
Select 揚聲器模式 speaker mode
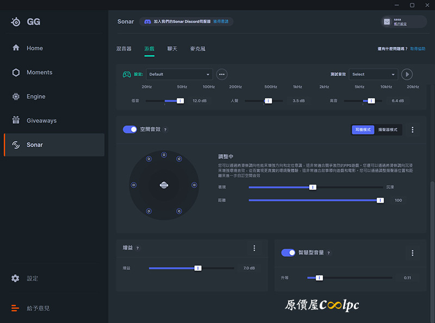[x=388, y=130]
